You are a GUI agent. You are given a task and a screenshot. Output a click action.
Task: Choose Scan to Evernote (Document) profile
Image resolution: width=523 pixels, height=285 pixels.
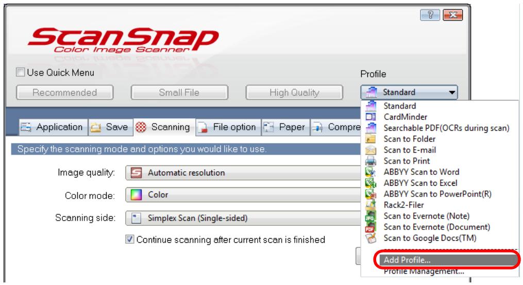436,227
